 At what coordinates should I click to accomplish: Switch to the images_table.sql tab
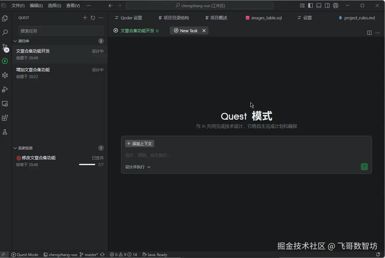pos(264,18)
